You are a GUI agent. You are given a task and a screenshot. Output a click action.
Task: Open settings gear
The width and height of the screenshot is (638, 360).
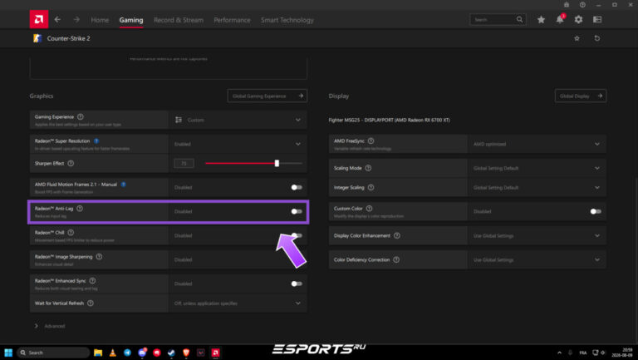(x=578, y=20)
